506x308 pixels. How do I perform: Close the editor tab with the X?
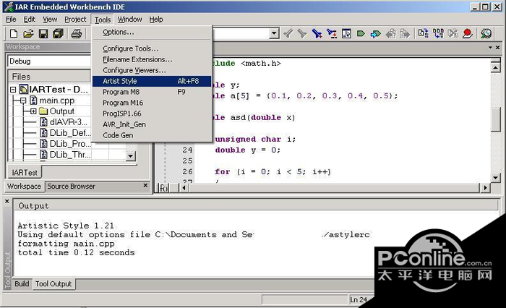pyautogui.click(x=497, y=48)
